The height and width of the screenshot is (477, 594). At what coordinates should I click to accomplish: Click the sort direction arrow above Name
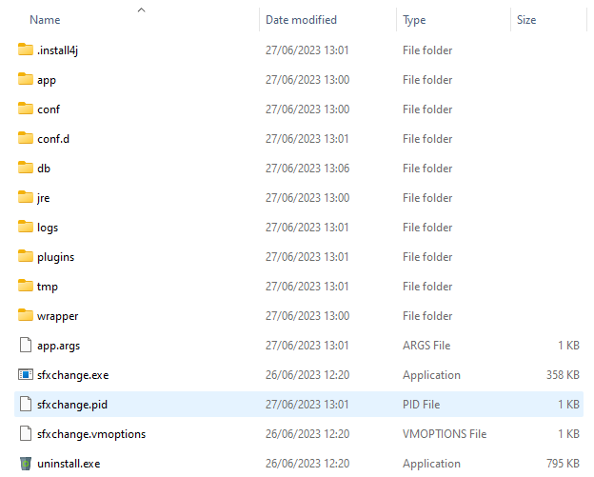tap(141, 10)
